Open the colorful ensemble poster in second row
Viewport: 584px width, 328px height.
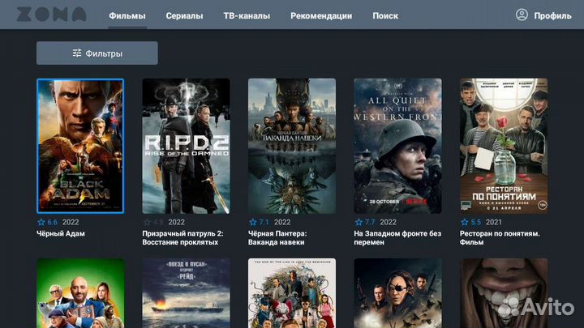292,293
